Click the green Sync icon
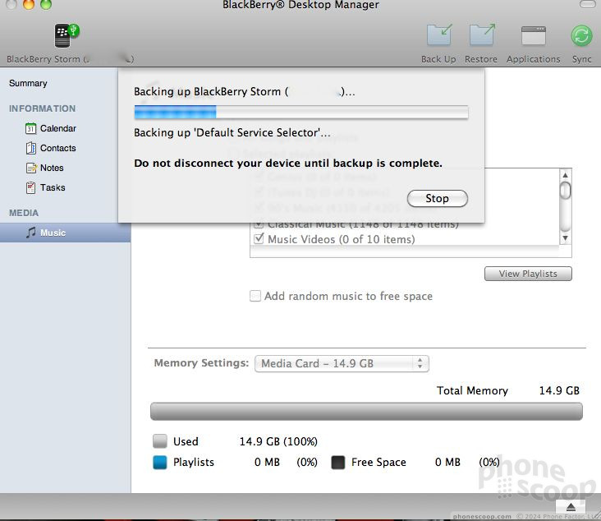 581,35
